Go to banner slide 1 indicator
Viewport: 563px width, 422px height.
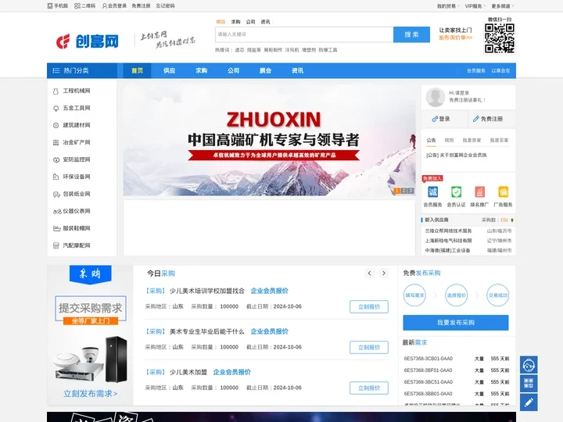[x=396, y=191]
